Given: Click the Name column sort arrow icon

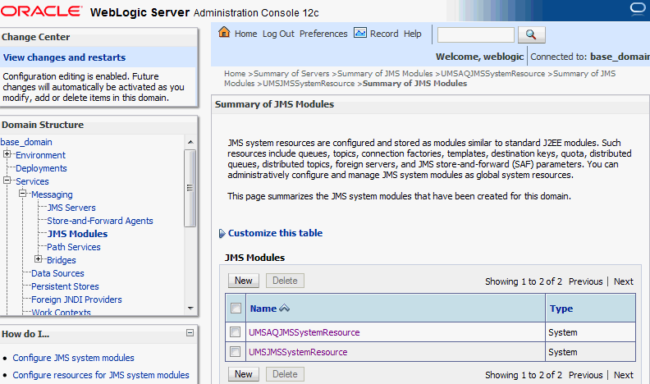Looking at the screenshot, I should pos(284,309).
